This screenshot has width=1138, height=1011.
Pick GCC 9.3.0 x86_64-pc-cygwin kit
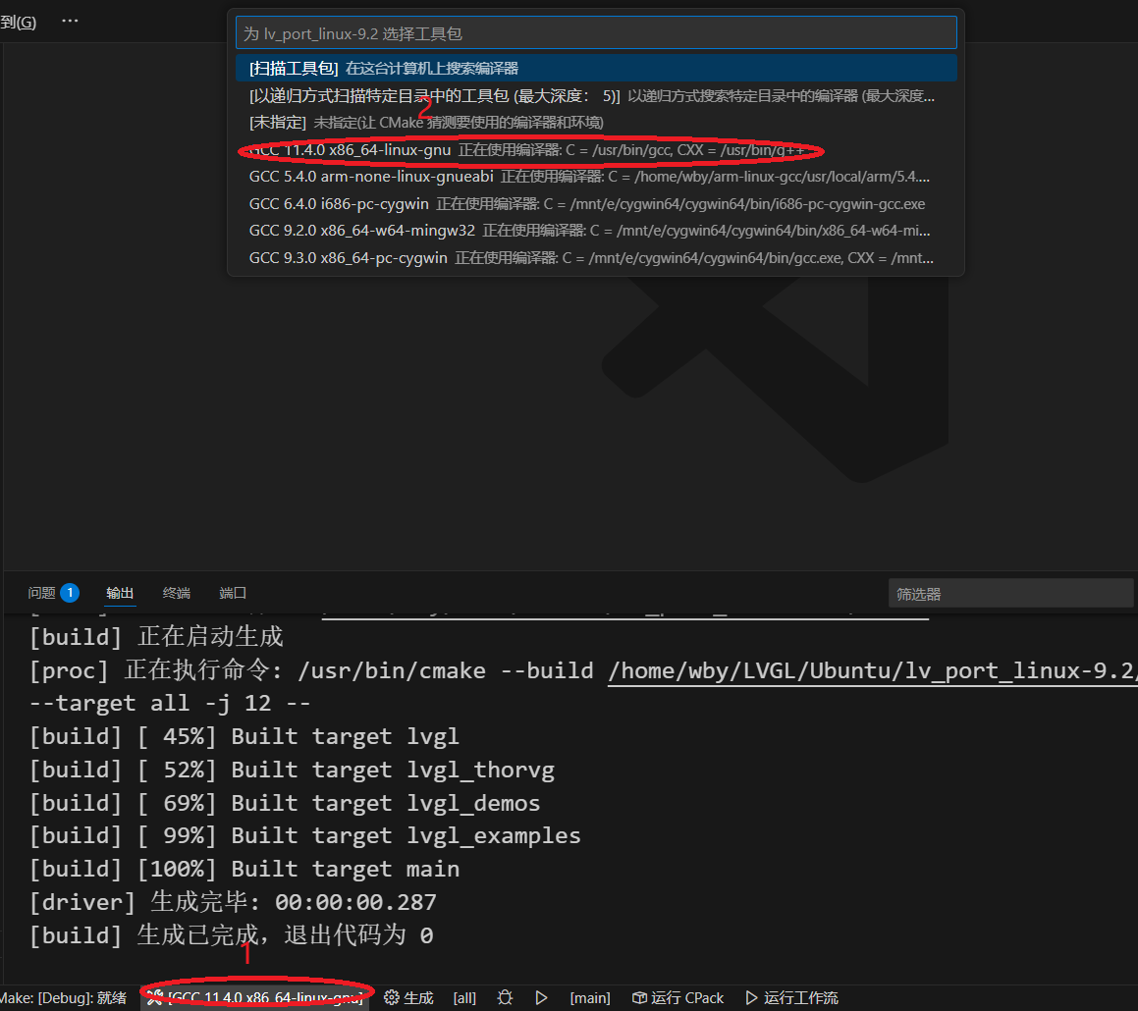point(596,257)
